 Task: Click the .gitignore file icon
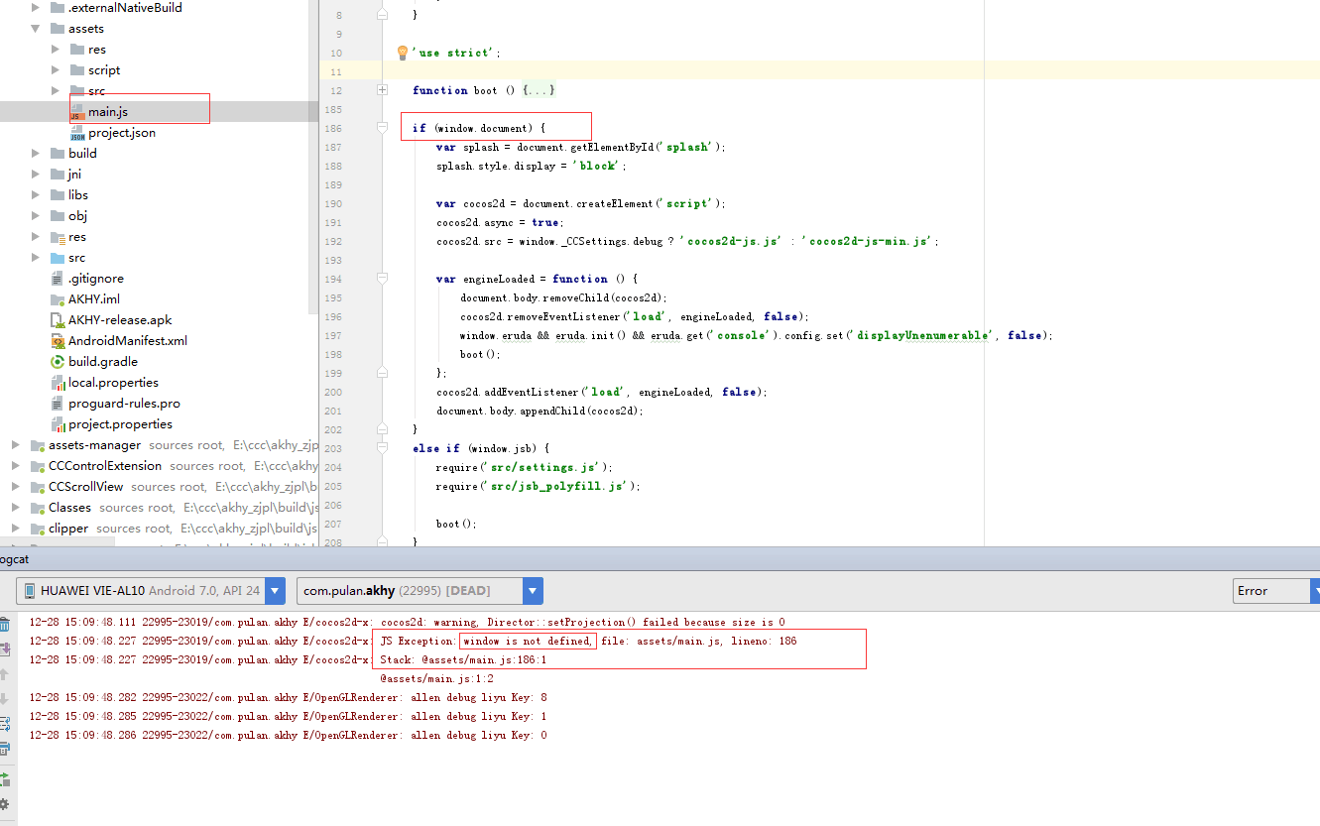(58, 279)
